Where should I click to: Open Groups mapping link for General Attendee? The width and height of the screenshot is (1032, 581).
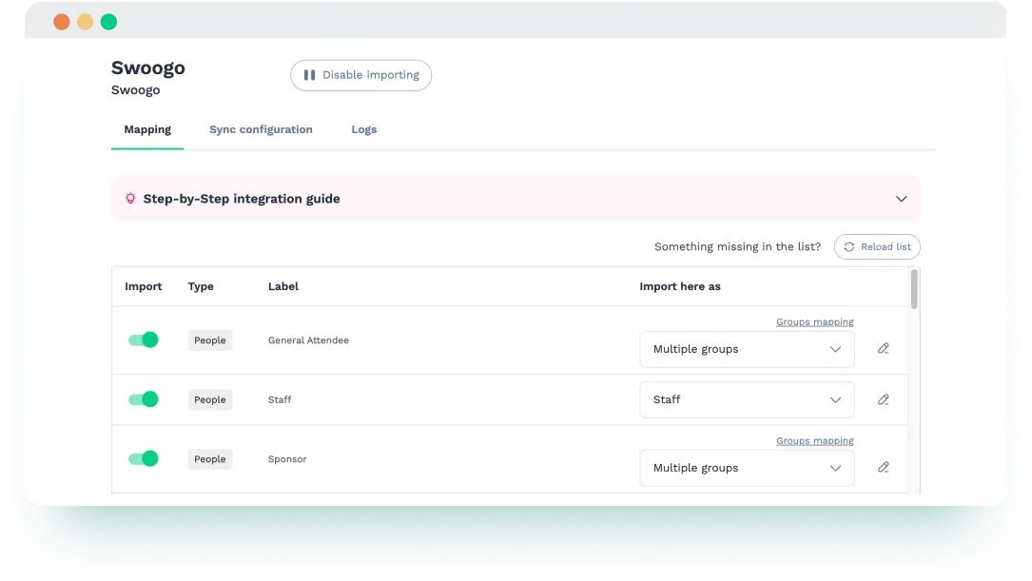coord(815,321)
